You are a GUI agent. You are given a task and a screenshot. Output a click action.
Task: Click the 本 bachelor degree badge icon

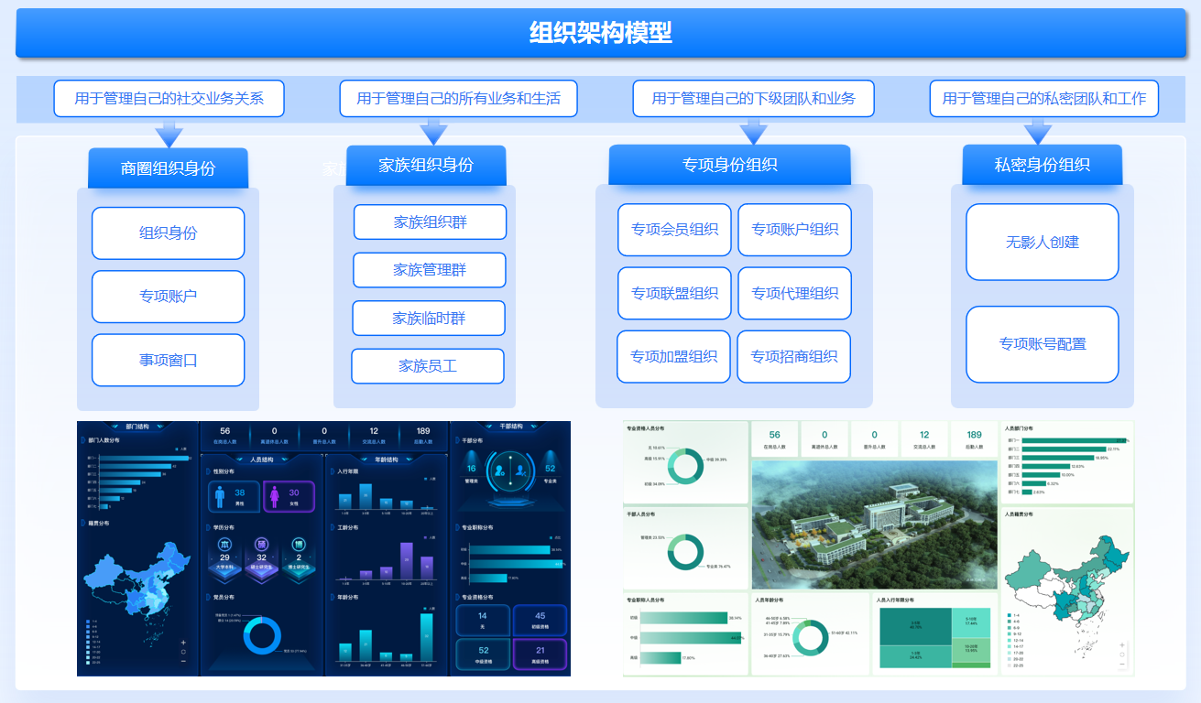(x=224, y=545)
